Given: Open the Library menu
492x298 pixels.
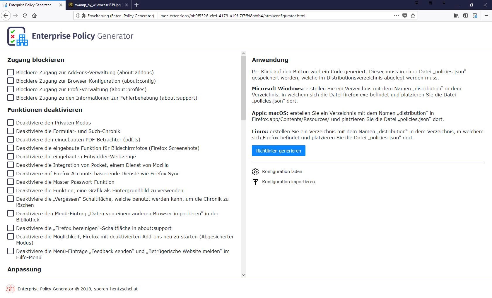Looking at the screenshot, I should coord(456,15).
